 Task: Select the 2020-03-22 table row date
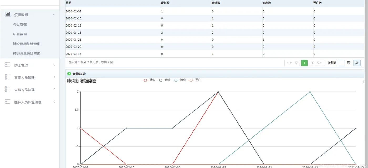73,47
